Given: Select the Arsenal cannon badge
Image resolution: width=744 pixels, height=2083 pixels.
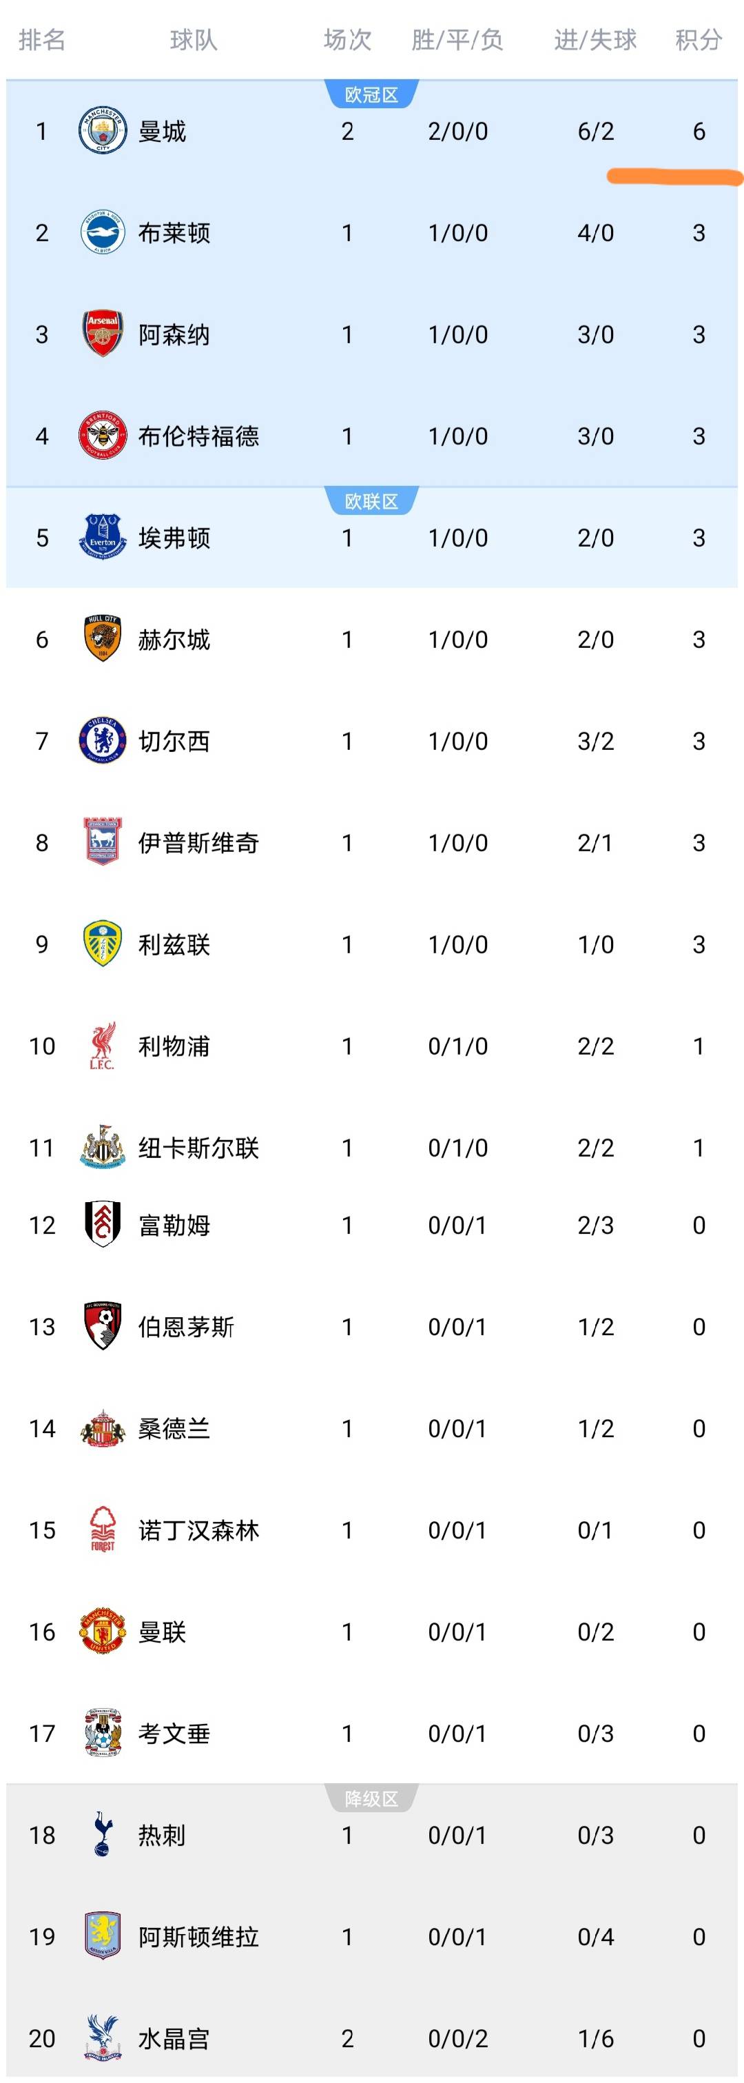Looking at the screenshot, I should [103, 334].
